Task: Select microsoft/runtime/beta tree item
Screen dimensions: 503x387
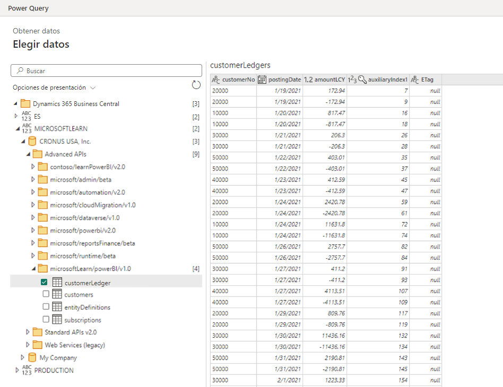Action: 83,256
